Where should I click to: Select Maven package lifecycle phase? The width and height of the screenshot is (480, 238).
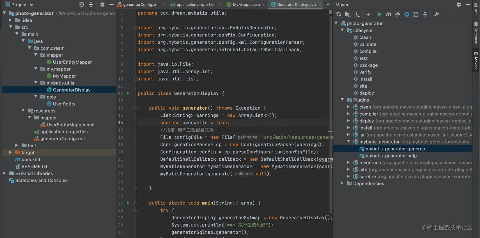tap(369, 65)
